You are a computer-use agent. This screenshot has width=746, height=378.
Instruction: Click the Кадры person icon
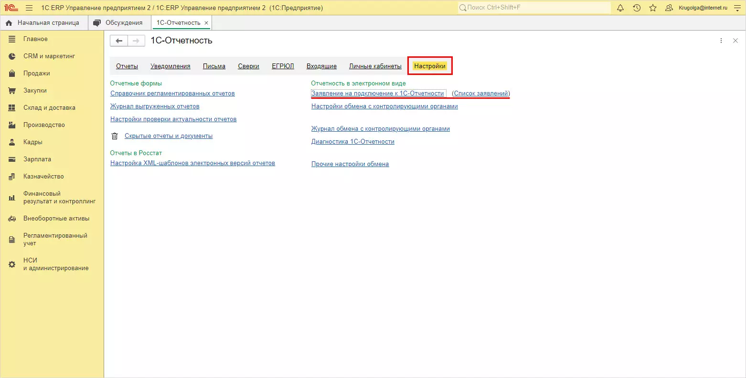pos(12,142)
